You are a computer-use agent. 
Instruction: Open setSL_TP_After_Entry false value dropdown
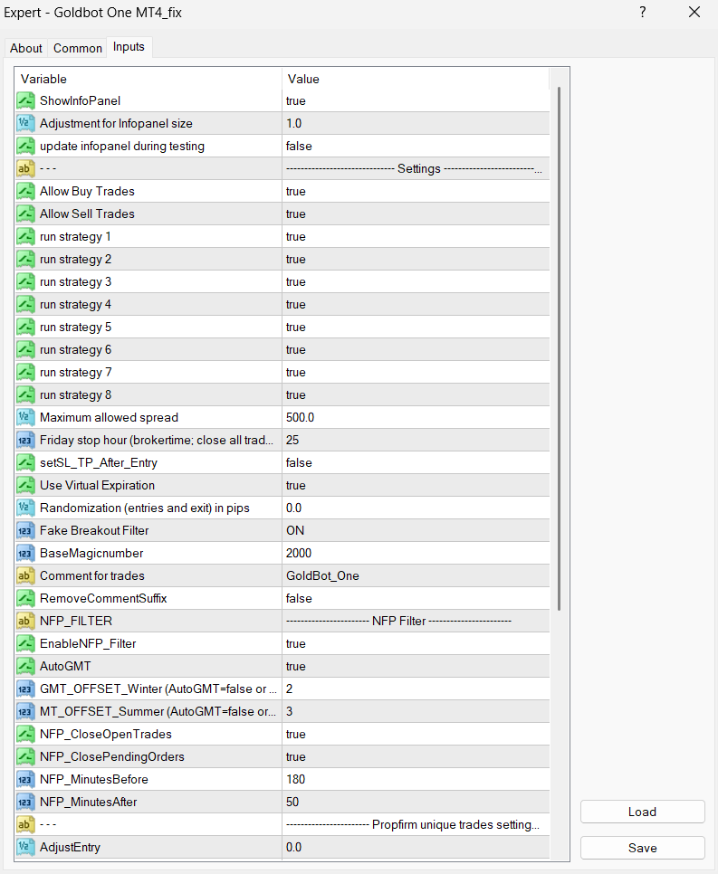pyautogui.click(x=415, y=462)
